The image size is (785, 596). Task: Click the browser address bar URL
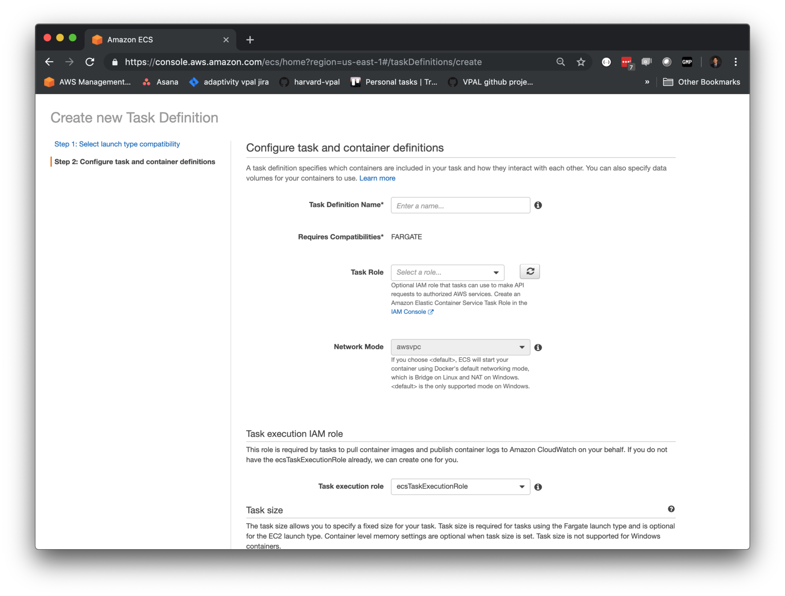pos(303,62)
